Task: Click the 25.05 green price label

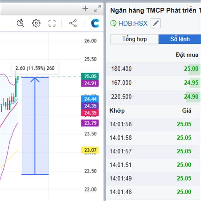Action: pos(90,76)
